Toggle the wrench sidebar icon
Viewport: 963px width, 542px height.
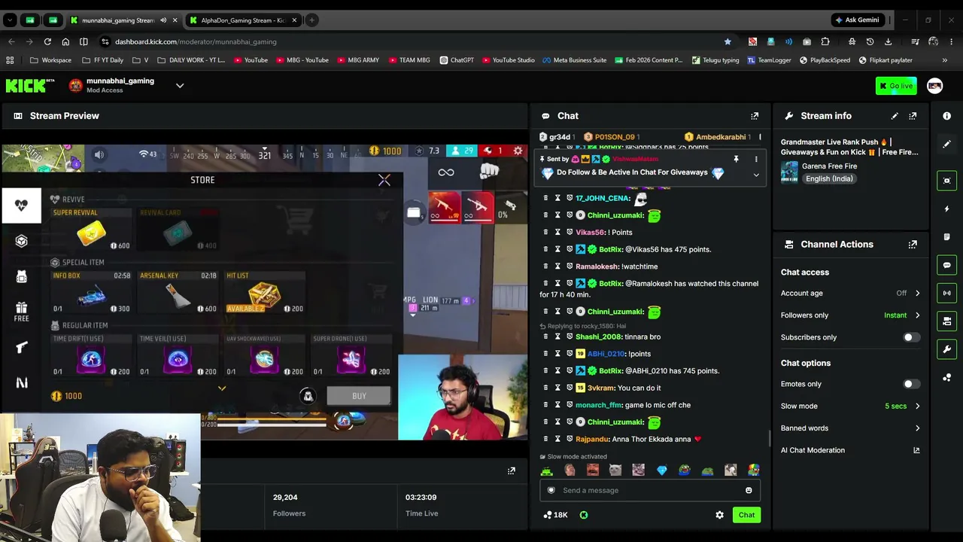point(947,349)
